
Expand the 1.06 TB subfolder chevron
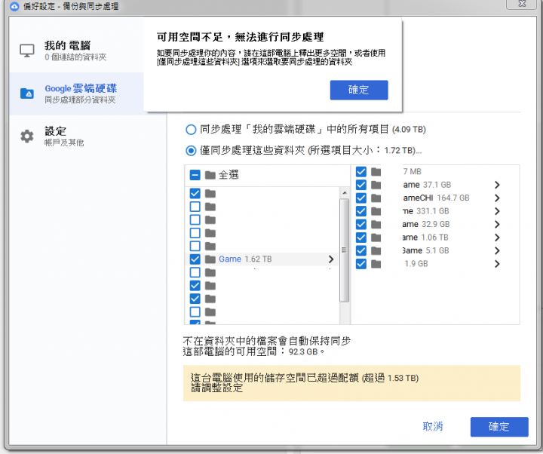pyautogui.click(x=497, y=238)
